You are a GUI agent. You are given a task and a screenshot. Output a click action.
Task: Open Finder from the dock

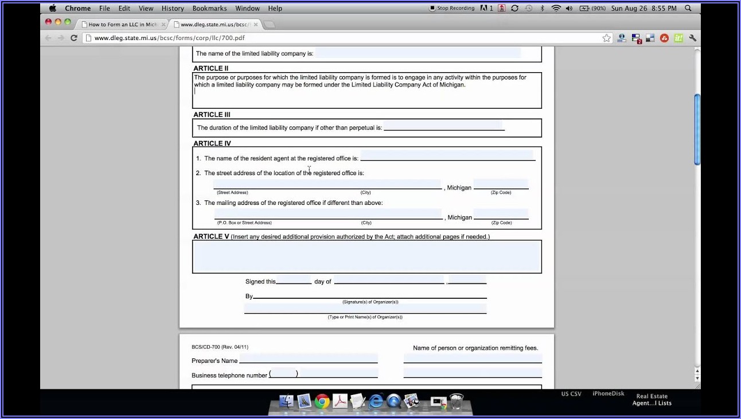286,401
